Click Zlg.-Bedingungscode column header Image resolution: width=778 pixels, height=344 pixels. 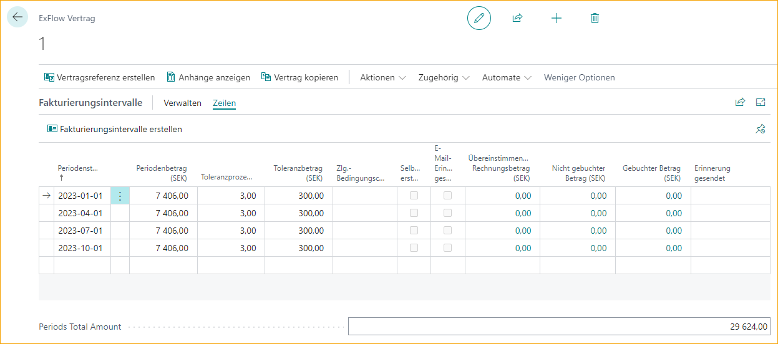(360, 173)
